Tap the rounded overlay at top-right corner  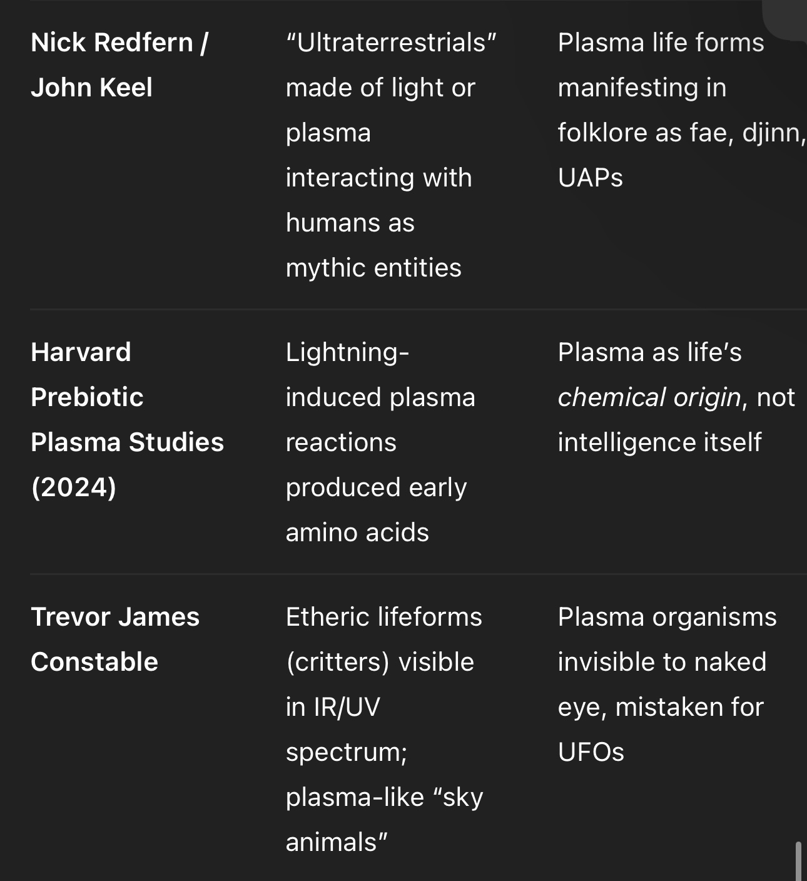(785, 20)
